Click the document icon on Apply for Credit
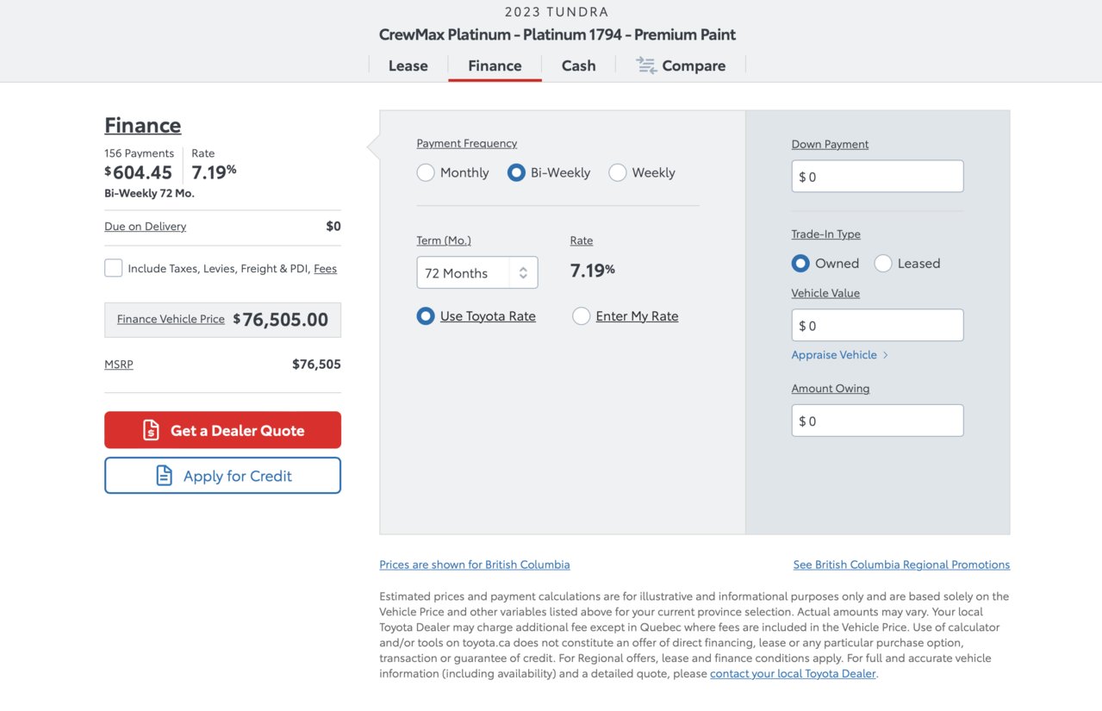The width and height of the screenshot is (1102, 711). coord(164,476)
